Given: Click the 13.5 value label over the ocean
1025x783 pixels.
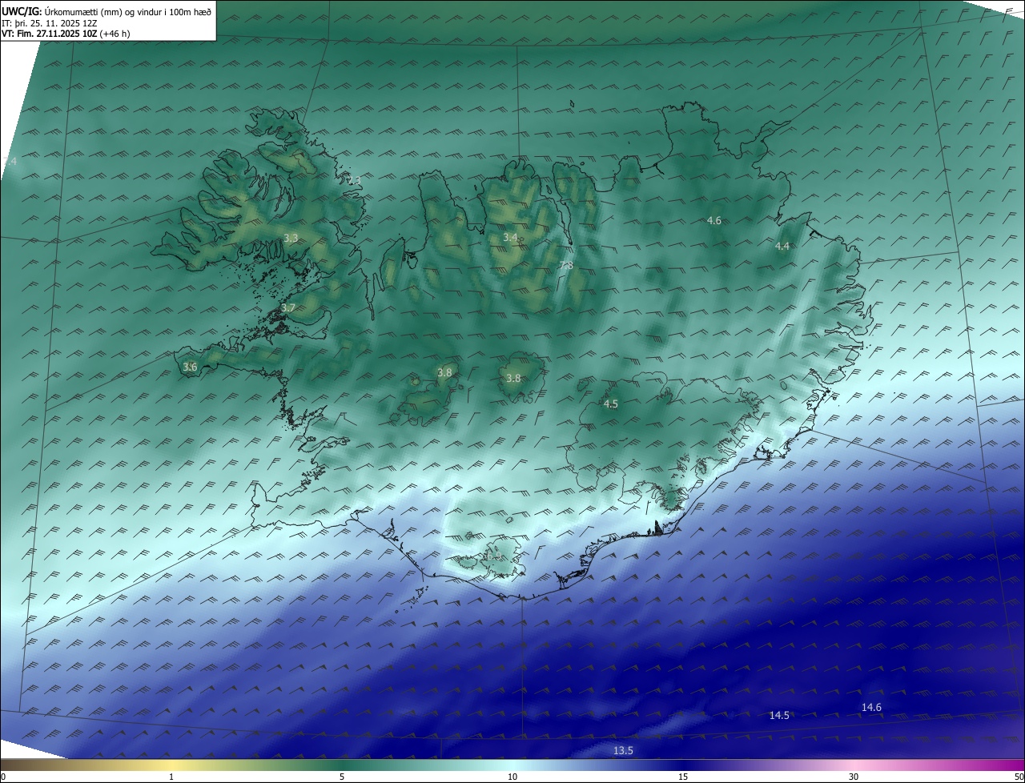Looking at the screenshot, I should [623, 750].
